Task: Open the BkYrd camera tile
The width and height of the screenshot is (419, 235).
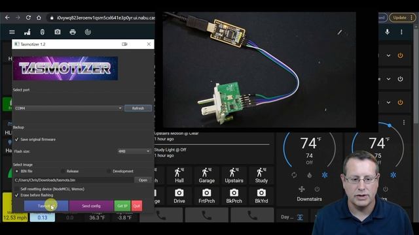Action: (261, 196)
